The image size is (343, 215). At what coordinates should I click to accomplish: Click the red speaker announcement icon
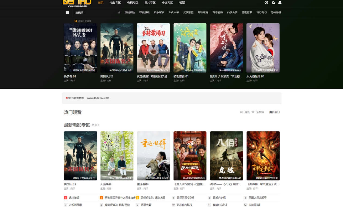click(x=67, y=98)
